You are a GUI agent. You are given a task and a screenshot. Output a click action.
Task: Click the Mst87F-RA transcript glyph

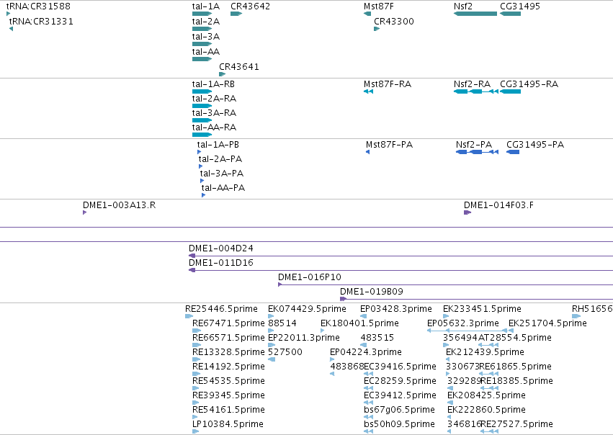pyautogui.click(x=368, y=91)
